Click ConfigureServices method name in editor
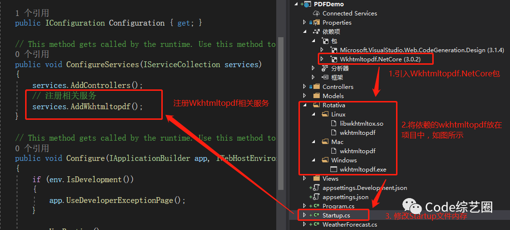The image size is (510, 230). point(103,64)
